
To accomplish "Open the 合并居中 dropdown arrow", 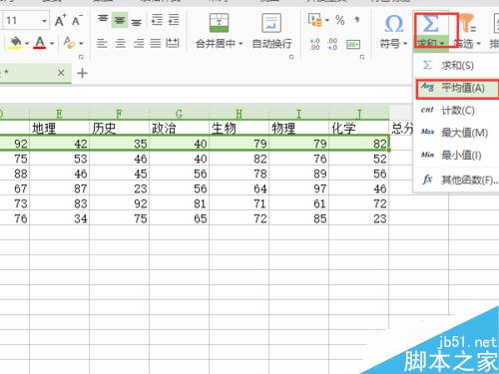I will 241,44.
